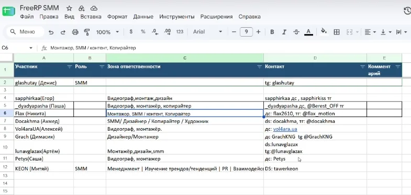Screen dimensions: 411x195
Task: Select cell DS: tawerkeon
Action: point(315,167)
